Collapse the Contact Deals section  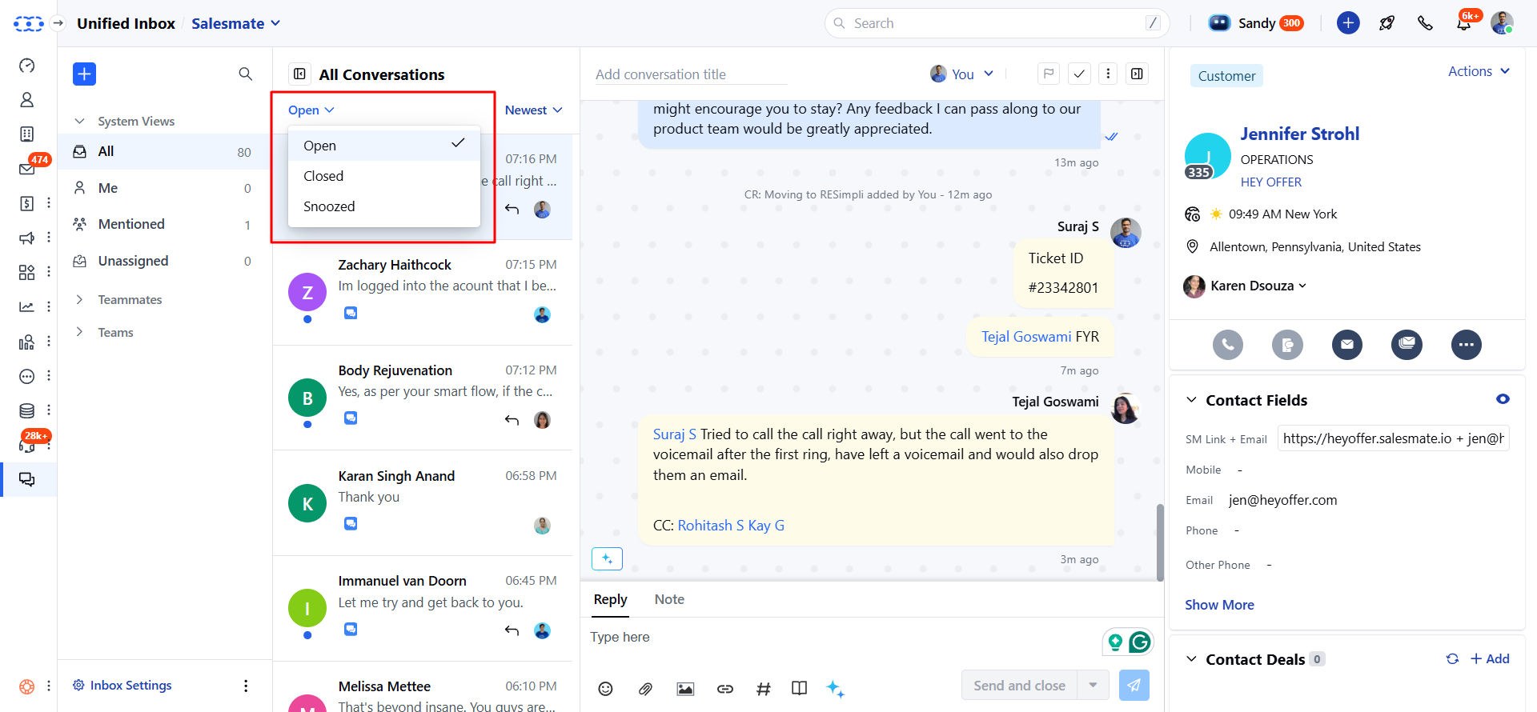[1191, 659]
